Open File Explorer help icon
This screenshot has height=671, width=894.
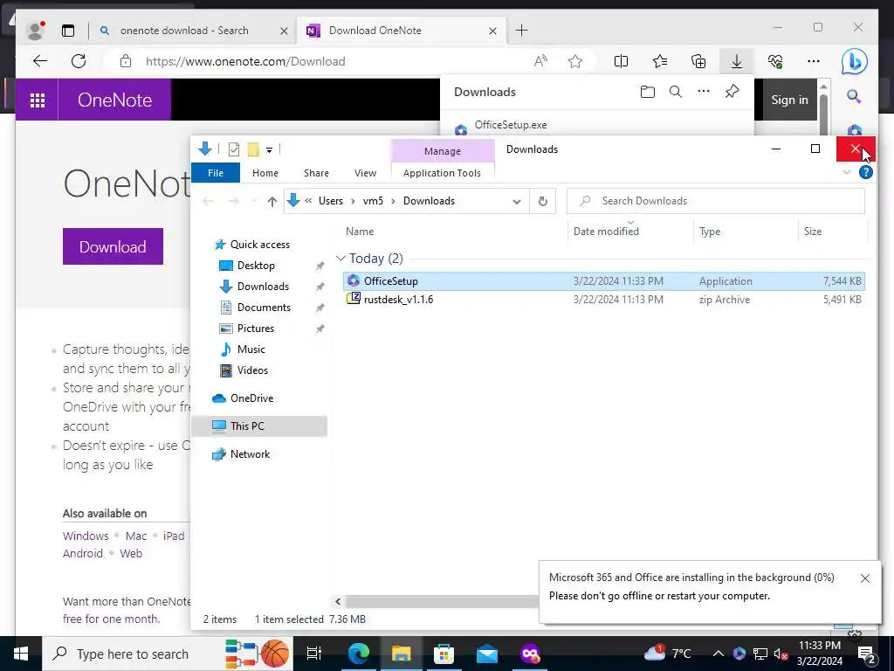(x=865, y=172)
